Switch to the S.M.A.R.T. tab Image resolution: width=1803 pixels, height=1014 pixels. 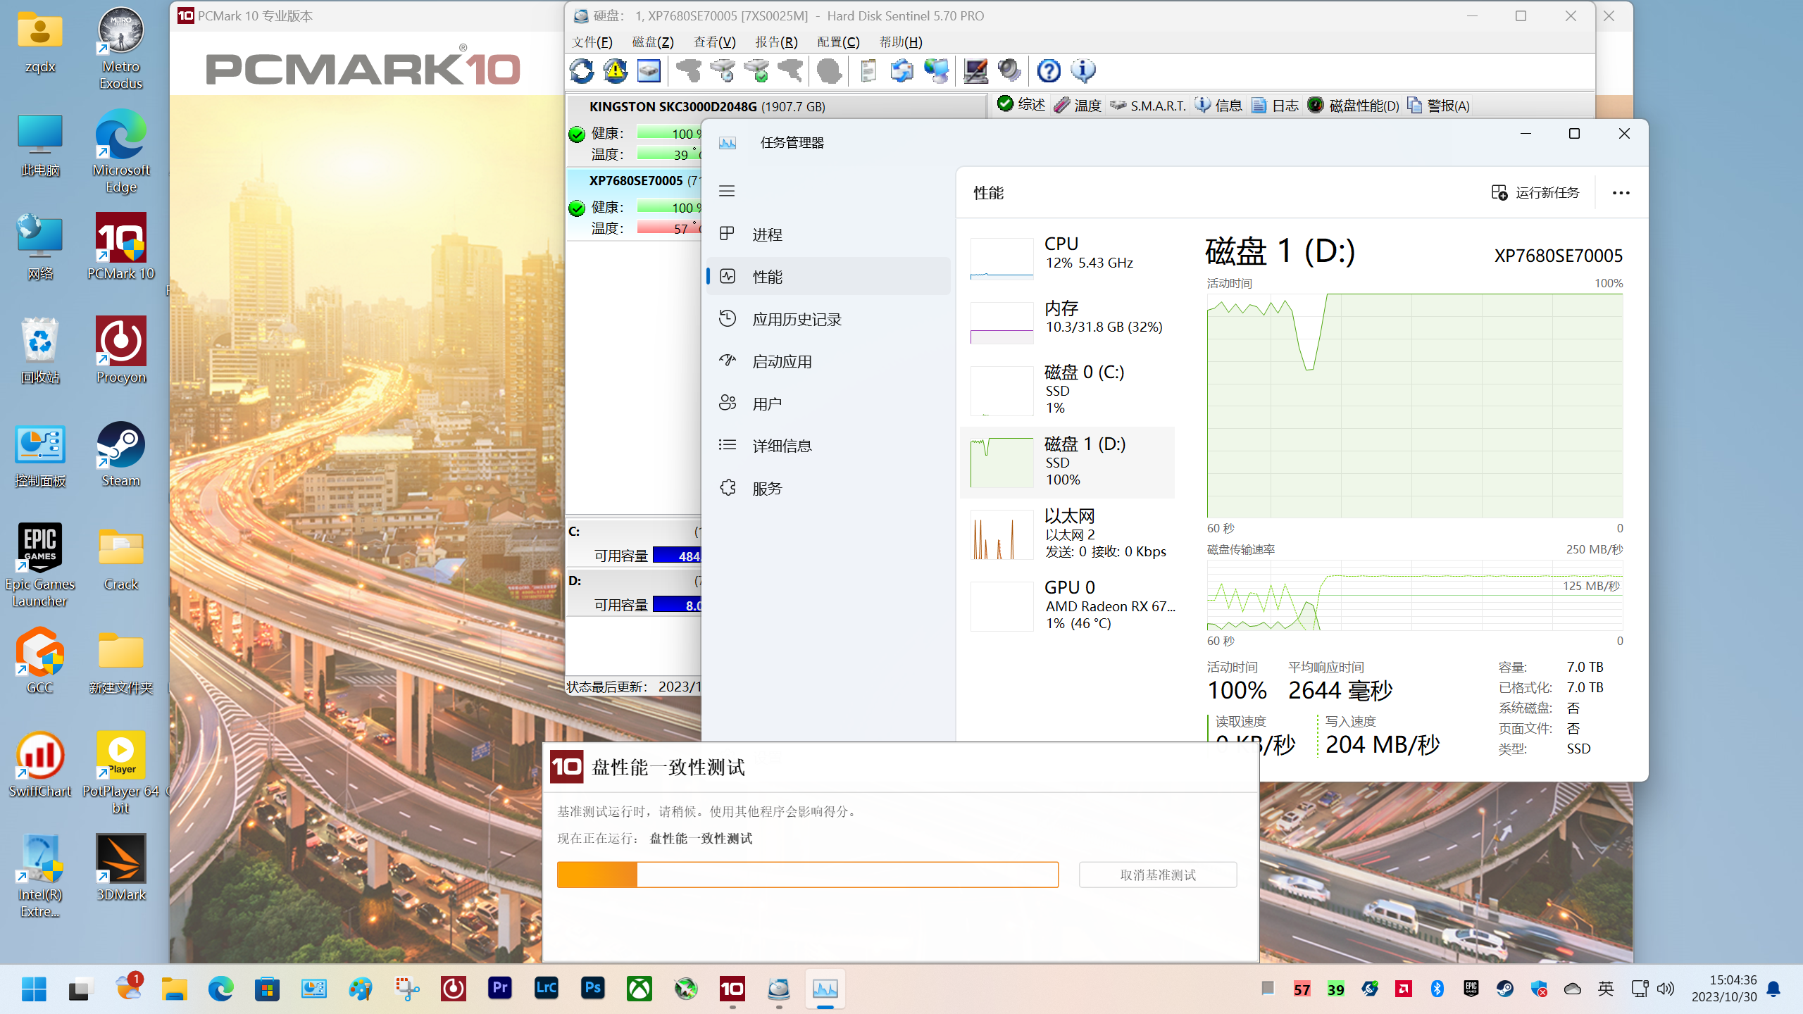[1148, 106]
